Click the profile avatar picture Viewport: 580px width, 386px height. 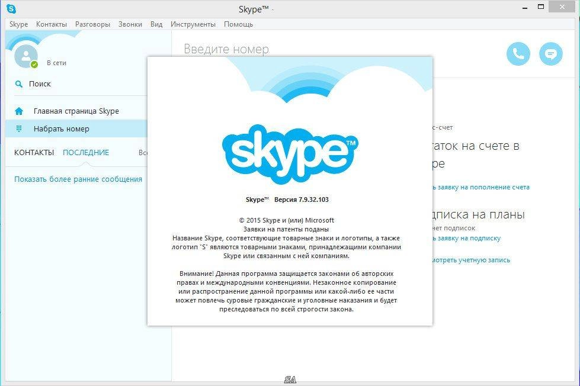[x=25, y=56]
